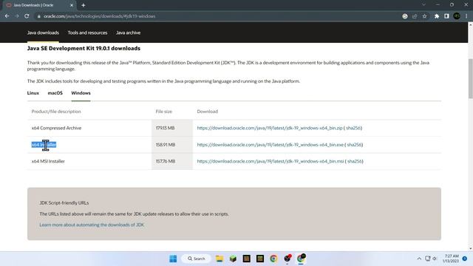Screen dimensions: 473x266
Task: Download the jdk-19 windows-x64 bin.msi link
Action: 270,161
